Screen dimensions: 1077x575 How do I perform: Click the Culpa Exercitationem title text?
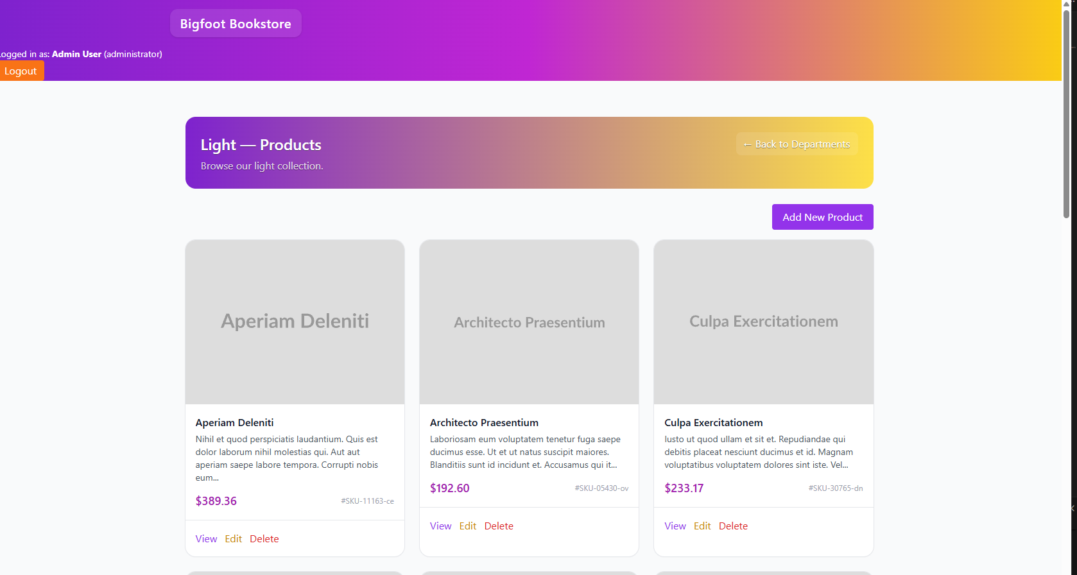click(713, 423)
